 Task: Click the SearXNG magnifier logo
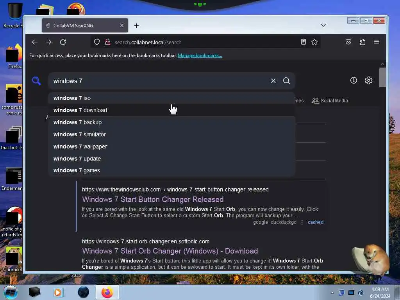[x=36, y=81]
